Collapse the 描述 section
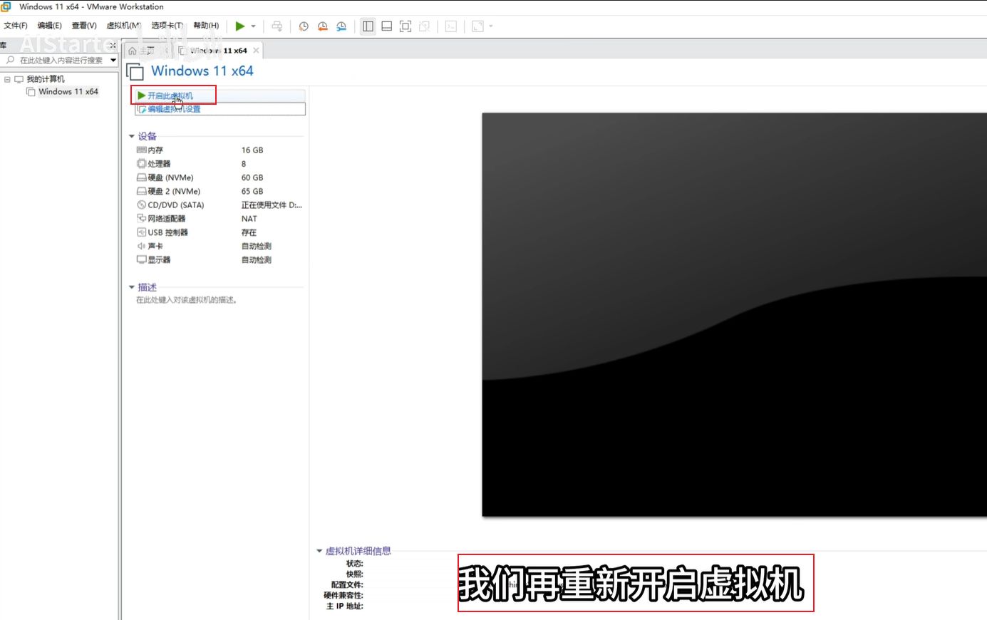Screen dimensions: 987x620 click(132, 287)
